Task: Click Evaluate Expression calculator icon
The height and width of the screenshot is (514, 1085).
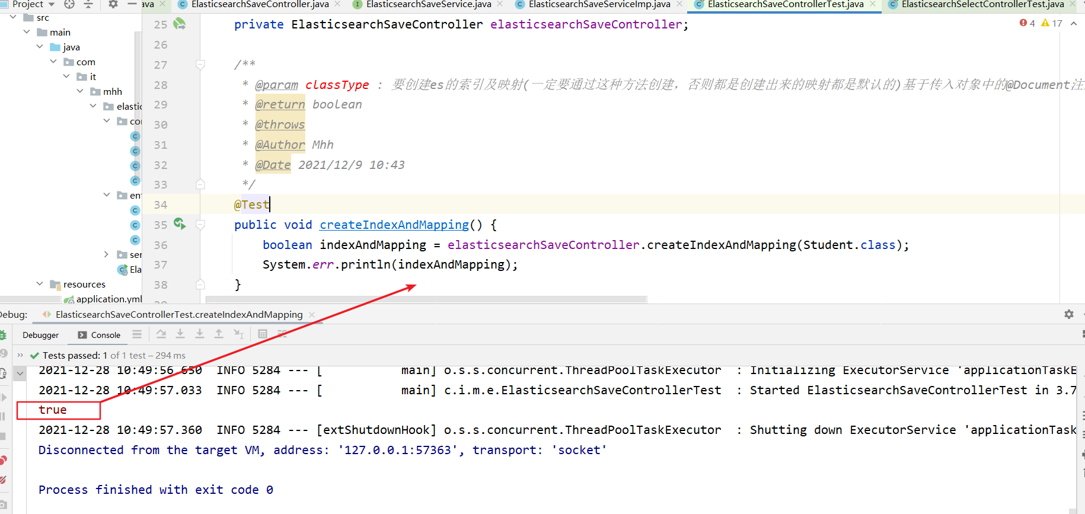Action: point(263,334)
